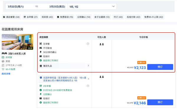Screen dimensions: 177x109
Task: Click the ¥2,146 price text
Action: click(140, 103)
